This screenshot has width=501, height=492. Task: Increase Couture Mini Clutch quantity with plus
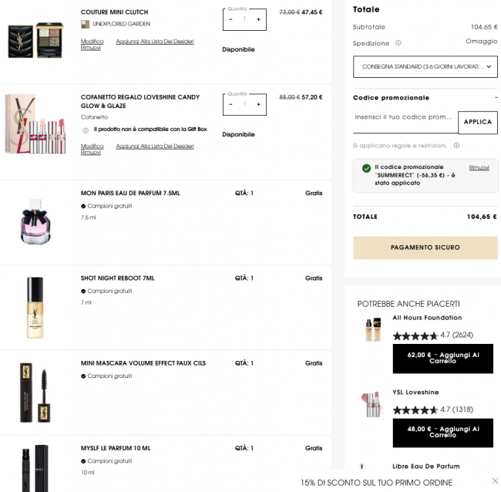[x=258, y=19]
